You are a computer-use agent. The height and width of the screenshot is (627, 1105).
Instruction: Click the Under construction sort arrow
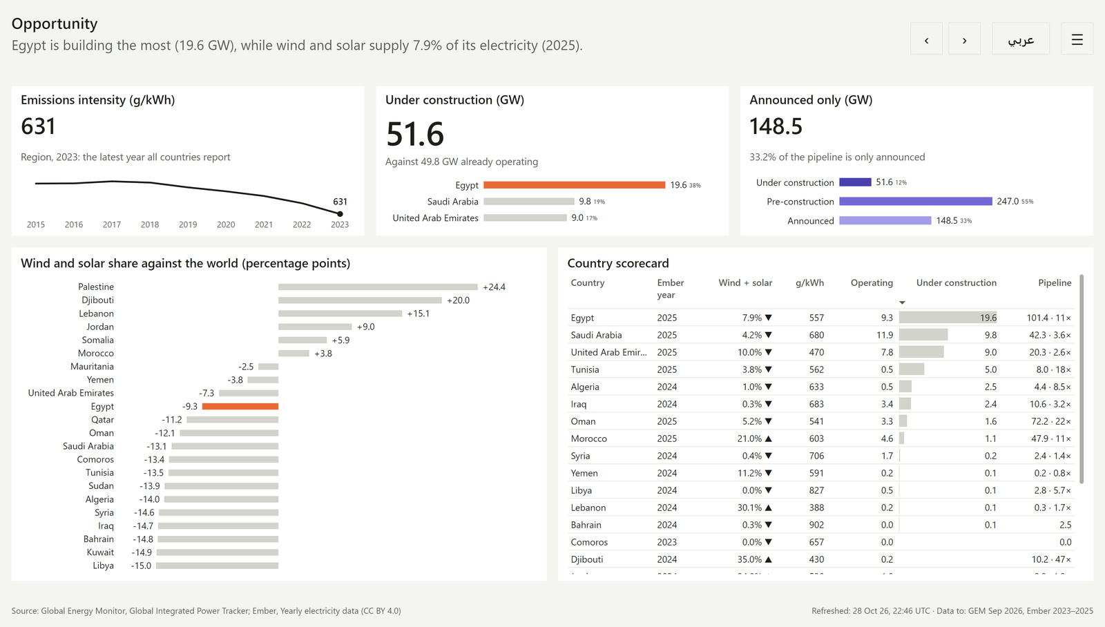pyautogui.click(x=902, y=302)
